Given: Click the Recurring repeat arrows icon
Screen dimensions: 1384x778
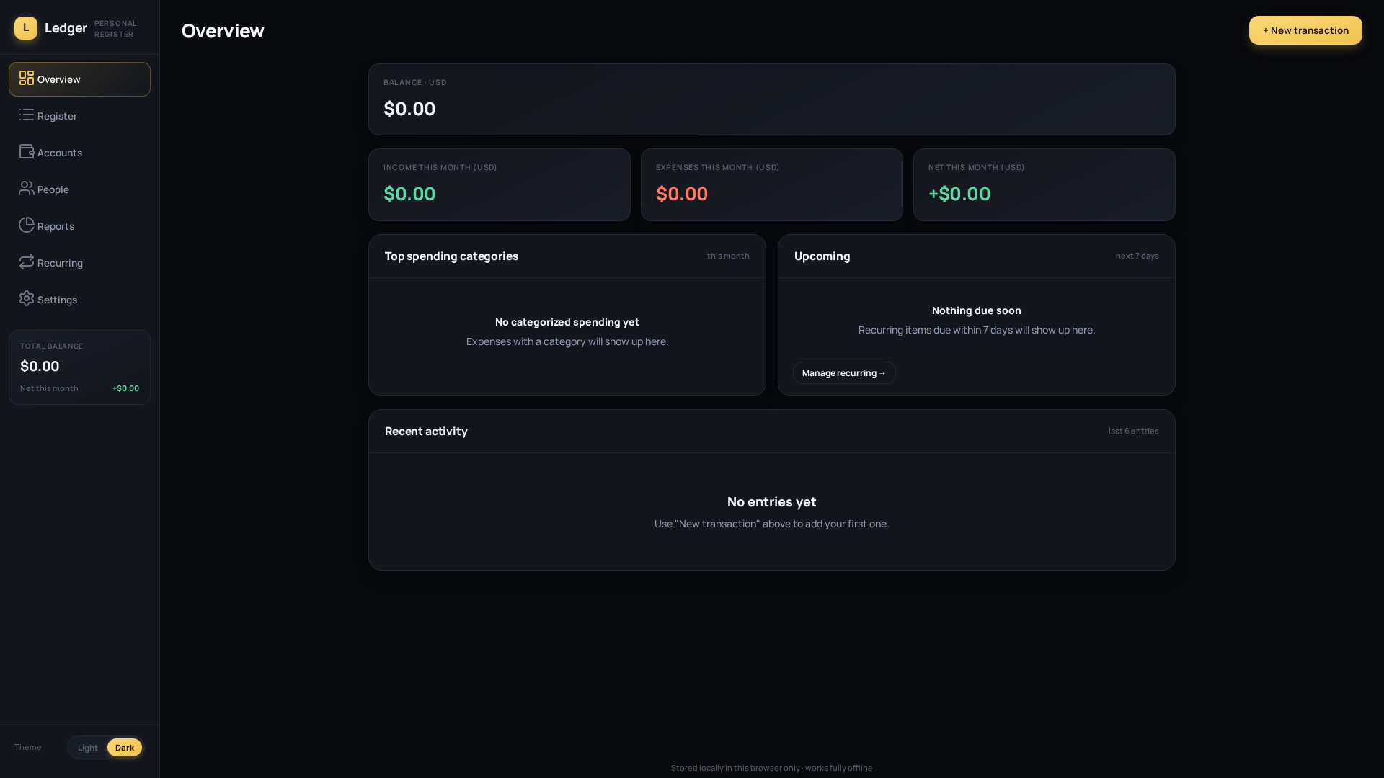Looking at the screenshot, I should tap(27, 261).
